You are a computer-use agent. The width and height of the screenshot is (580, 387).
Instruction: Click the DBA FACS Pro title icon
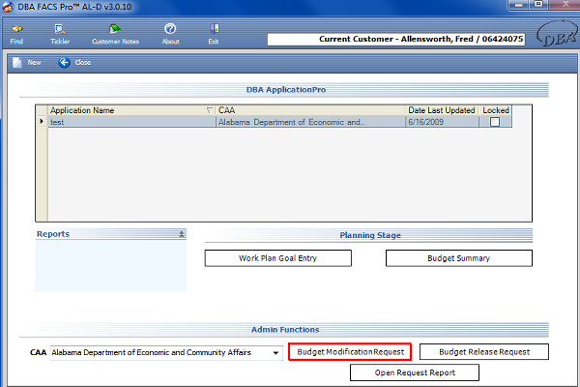click(x=8, y=7)
